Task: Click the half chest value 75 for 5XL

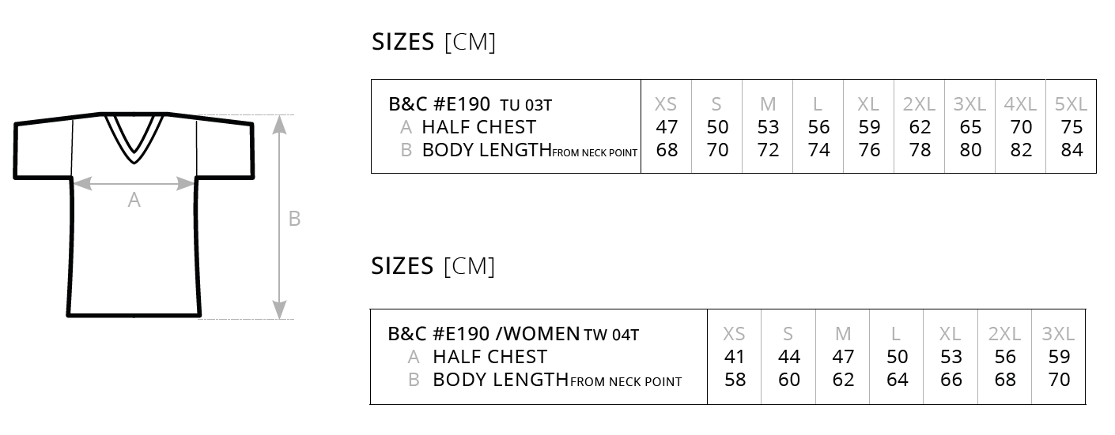Action: click(x=1071, y=127)
